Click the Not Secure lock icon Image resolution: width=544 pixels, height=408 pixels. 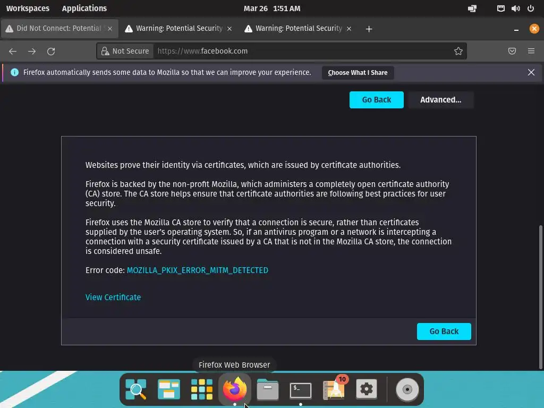[x=105, y=52]
